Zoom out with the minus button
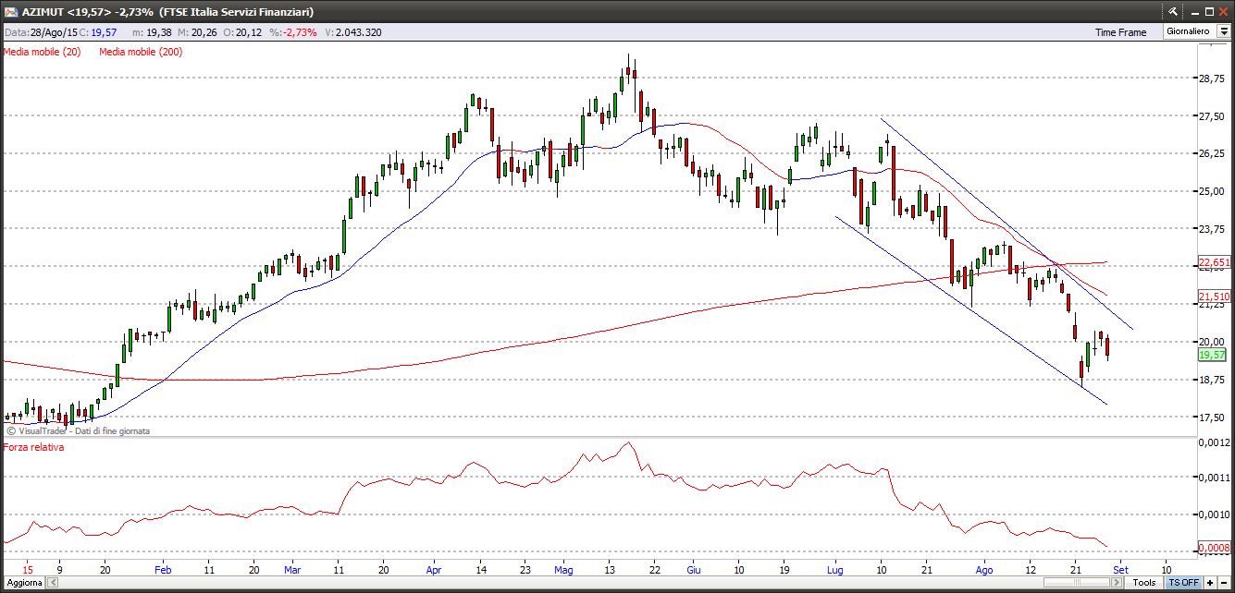Screen dimensions: 1235x593 [1224, 583]
